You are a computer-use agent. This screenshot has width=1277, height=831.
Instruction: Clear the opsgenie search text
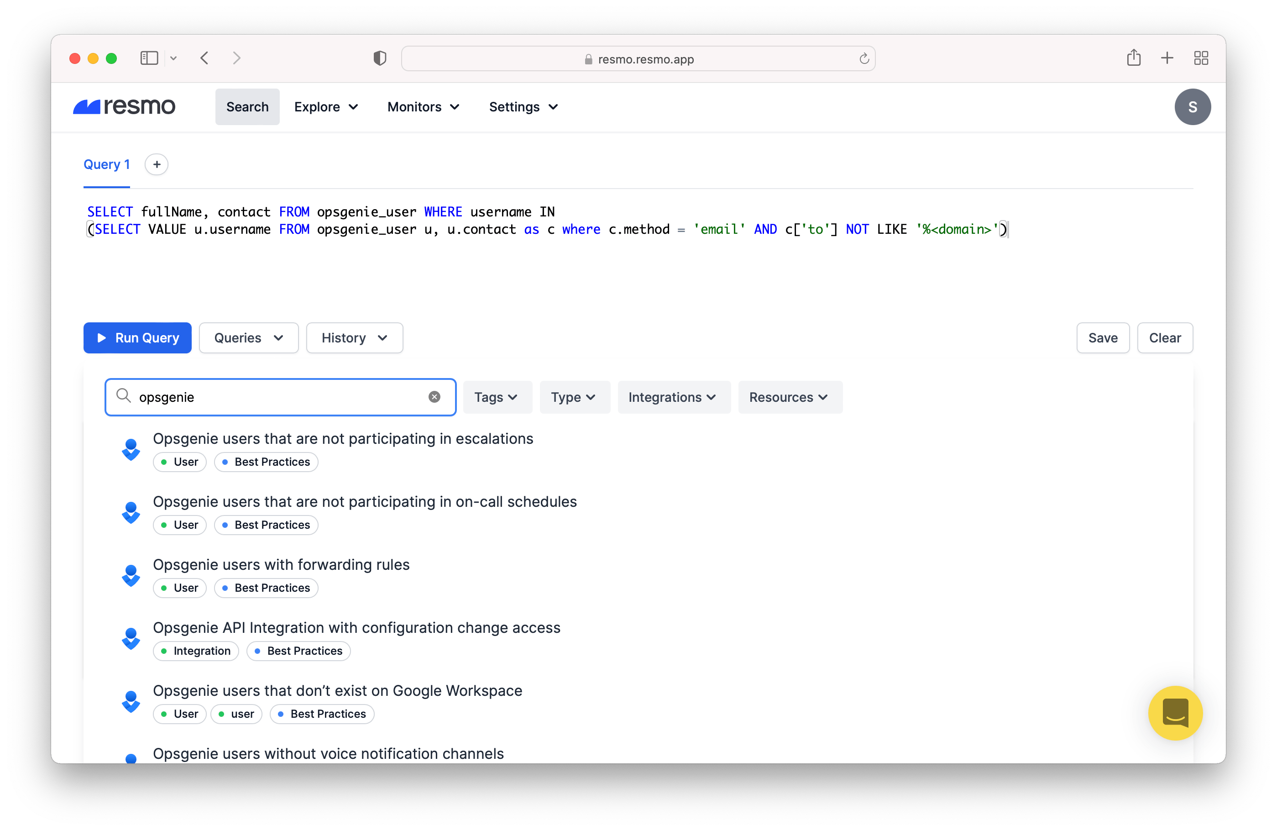(x=434, y=397)
